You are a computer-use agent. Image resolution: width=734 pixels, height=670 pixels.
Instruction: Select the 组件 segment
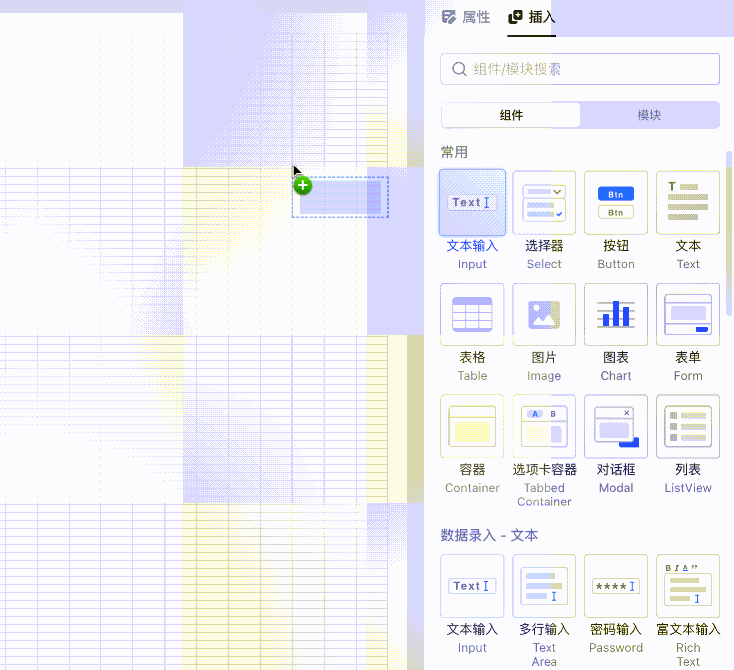tap(511, 115)
